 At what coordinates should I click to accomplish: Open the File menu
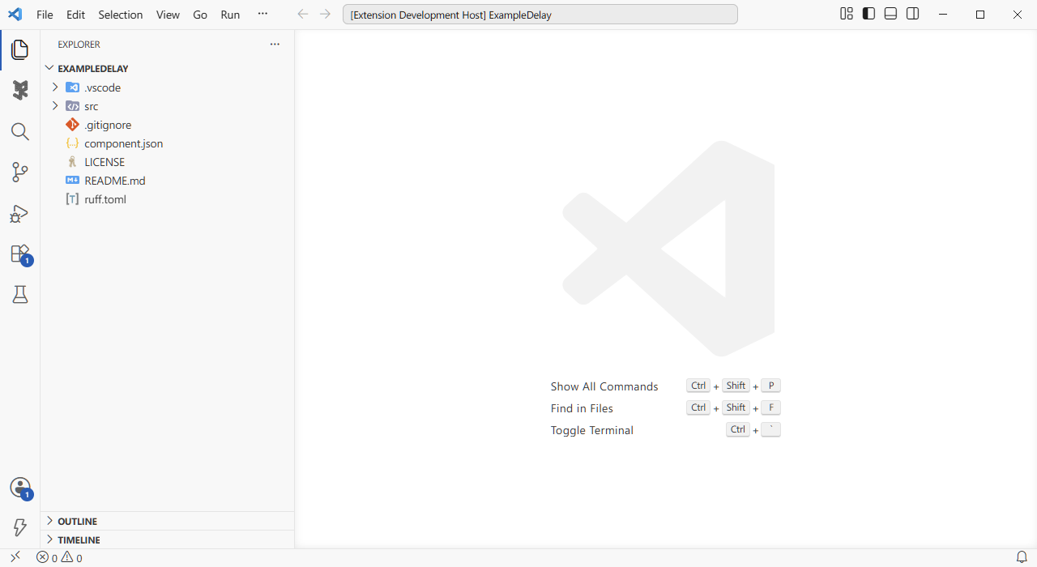coord(45,15)
